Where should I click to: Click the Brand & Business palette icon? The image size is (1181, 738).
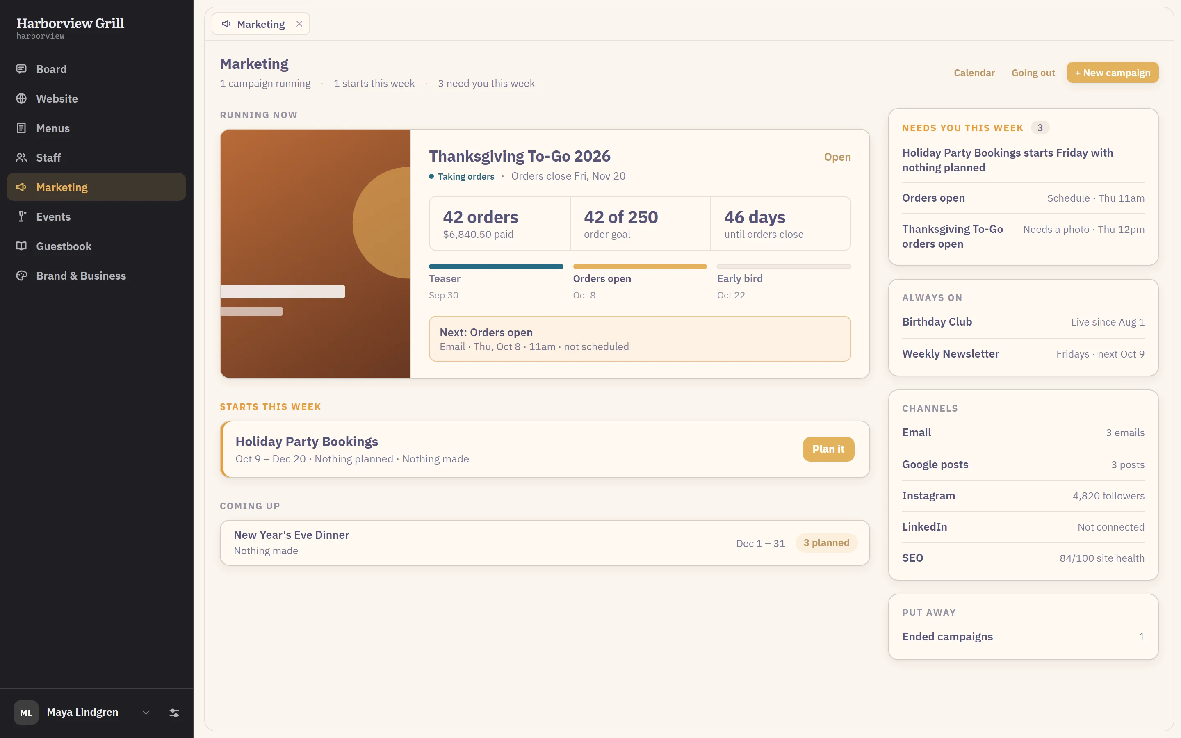pos(21,276)
